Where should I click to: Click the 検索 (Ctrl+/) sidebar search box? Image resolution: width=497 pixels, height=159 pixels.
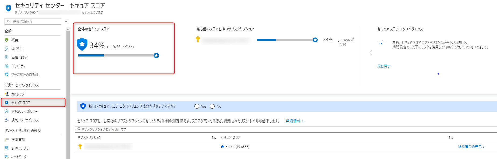click(33, 22)
